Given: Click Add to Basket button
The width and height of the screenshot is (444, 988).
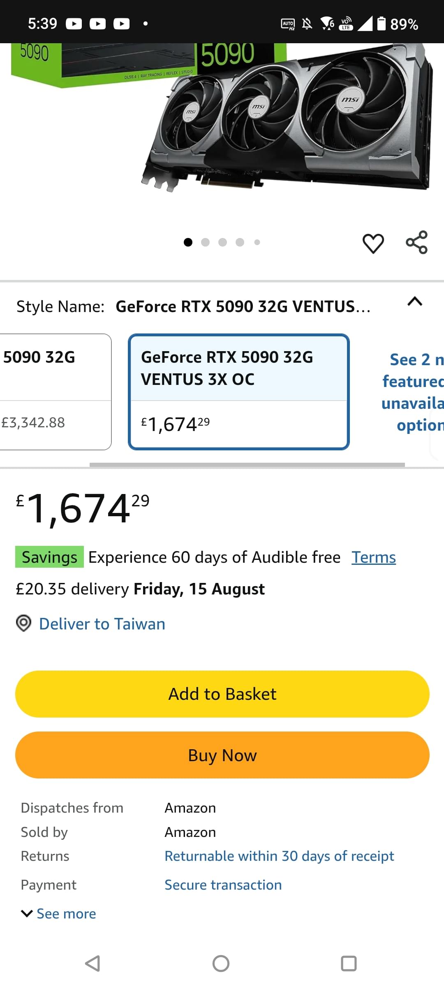Looking at the screenshot, I should point(222,694).
